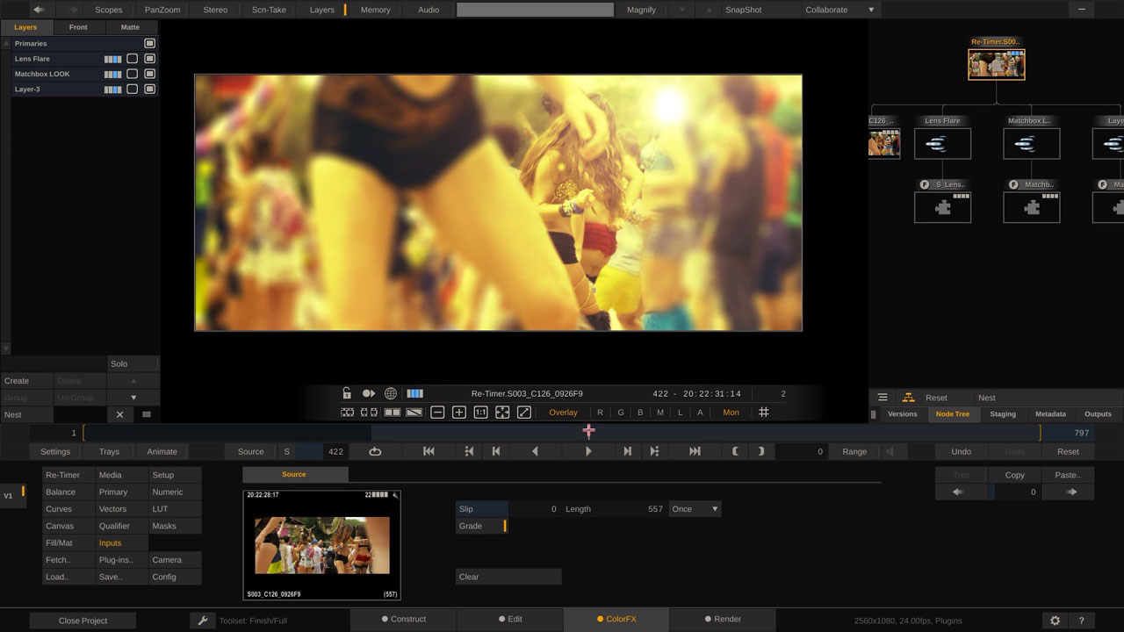Open the Magnify dropdown arrow
The image size is (1124, 632).
682,10
